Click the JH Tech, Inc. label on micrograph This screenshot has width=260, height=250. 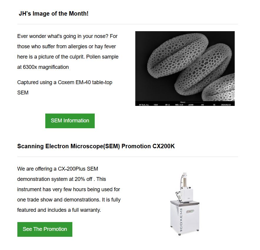144,105
